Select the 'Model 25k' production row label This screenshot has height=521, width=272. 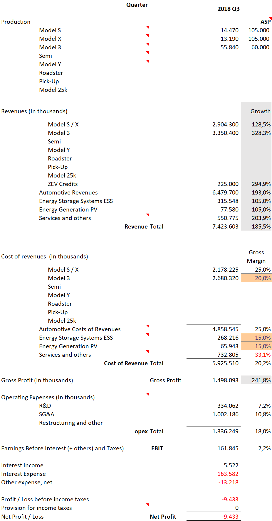coord(53,90)
